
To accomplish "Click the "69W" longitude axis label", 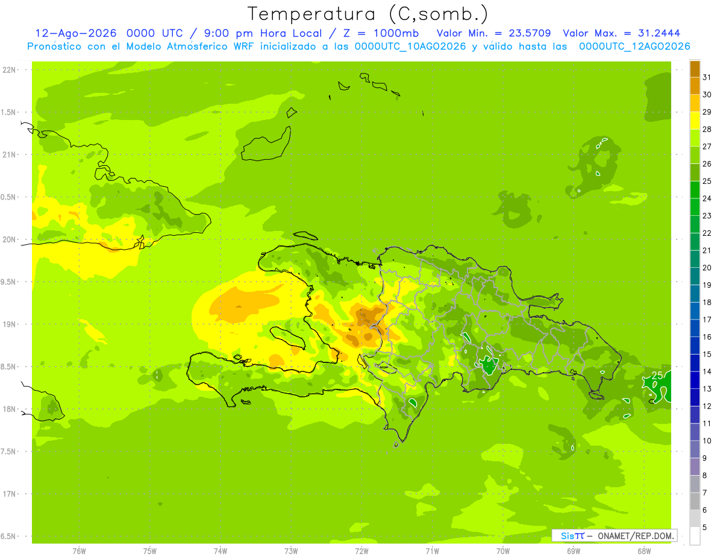I will point(574,551).
